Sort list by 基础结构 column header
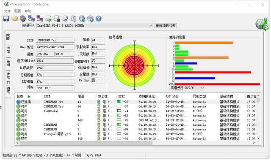271x160 pixels. tap(232, 96)
